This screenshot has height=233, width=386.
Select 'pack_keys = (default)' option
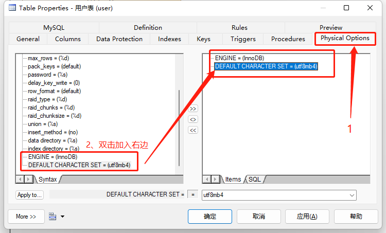click(54, 66)
